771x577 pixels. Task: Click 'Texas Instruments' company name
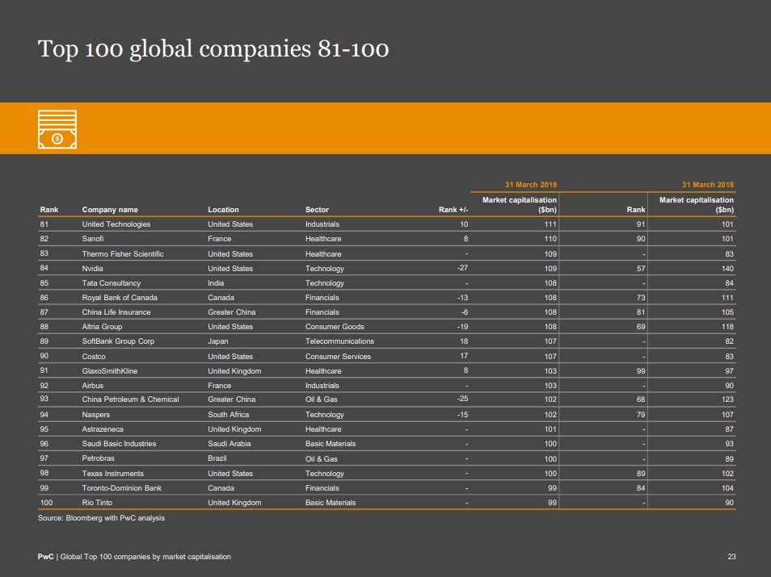(112, 474)
